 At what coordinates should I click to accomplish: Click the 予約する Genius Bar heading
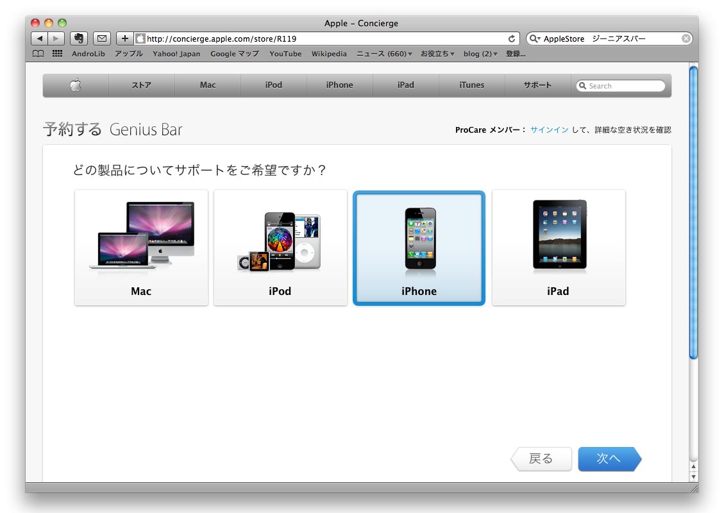pos(113,130)
